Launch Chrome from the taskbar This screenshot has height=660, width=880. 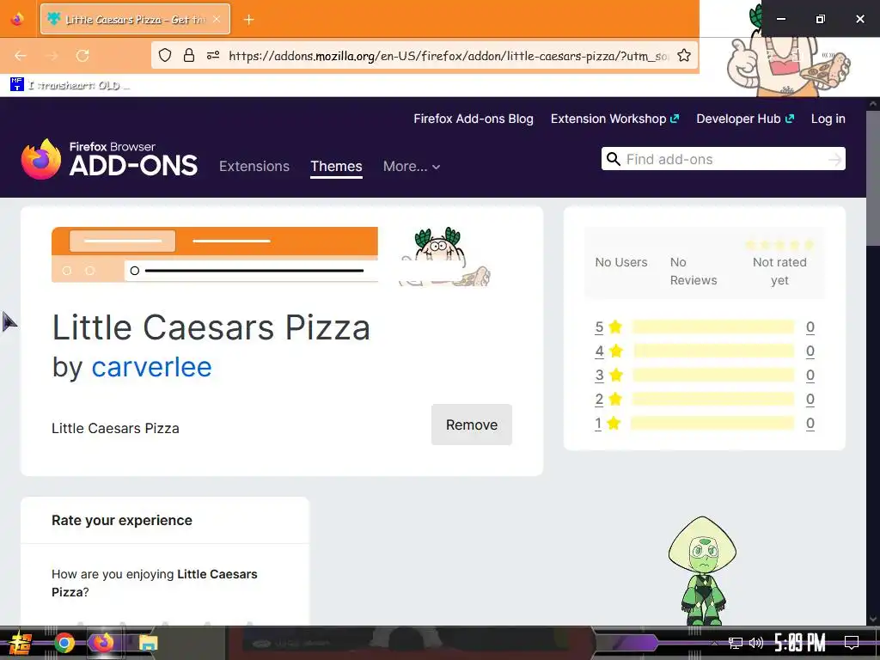[64, 643]
